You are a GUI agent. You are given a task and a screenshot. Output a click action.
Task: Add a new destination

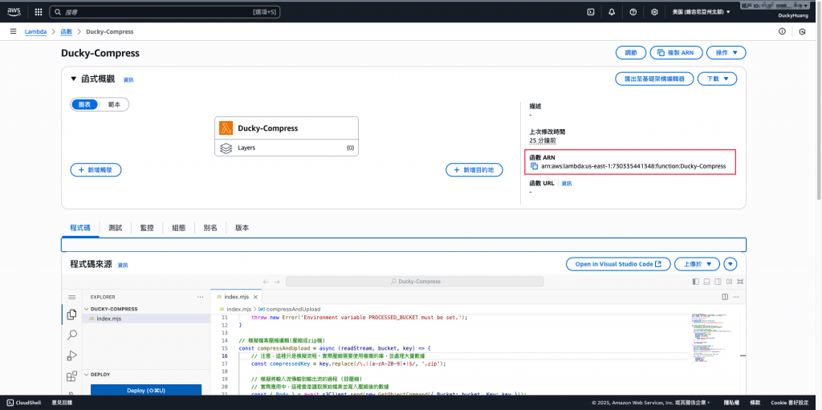click(x=474, y=170)
